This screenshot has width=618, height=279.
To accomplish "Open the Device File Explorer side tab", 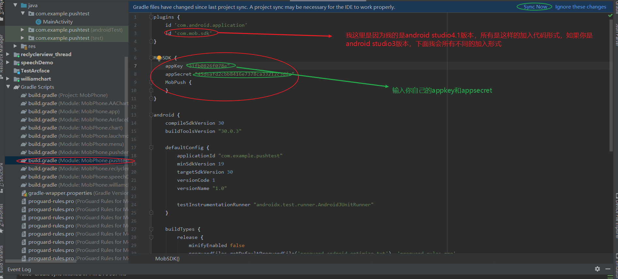I will click(x=616, y=216).
